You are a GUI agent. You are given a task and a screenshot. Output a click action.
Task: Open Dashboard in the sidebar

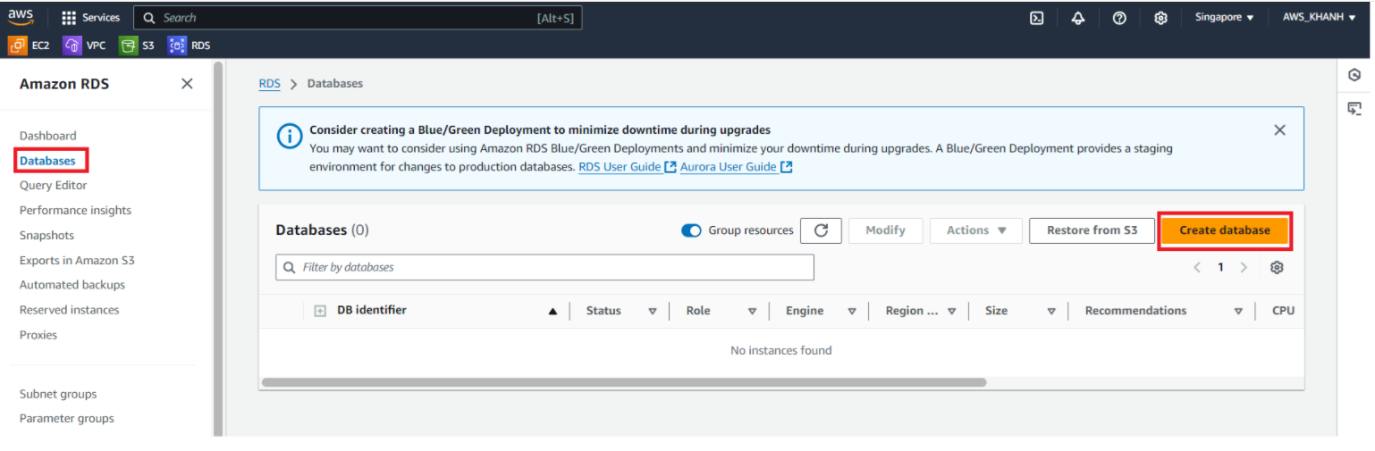[x=48, y=136]
